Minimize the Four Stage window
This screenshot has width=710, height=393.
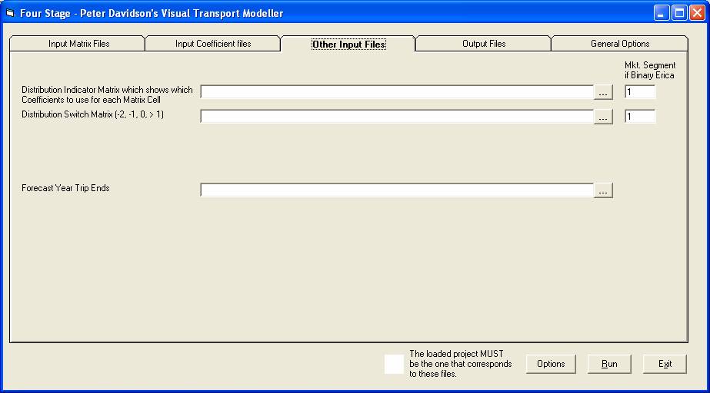pos(661,13)
